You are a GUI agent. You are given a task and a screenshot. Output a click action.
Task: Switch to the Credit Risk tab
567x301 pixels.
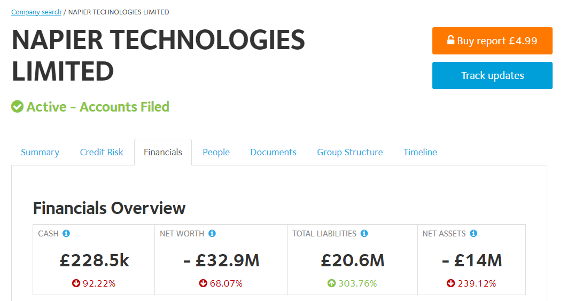[102, 152]
